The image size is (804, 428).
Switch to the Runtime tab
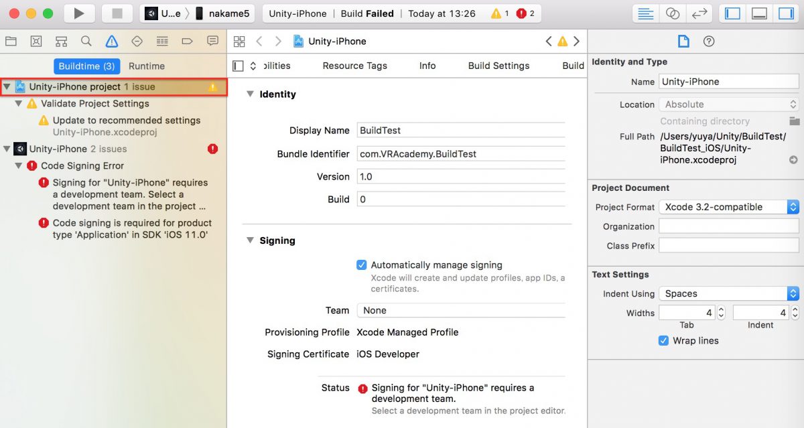[147, 66]
